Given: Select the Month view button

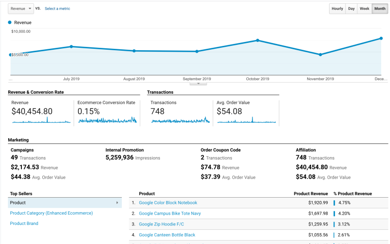Looking at the screenshot, I should 380,9.
